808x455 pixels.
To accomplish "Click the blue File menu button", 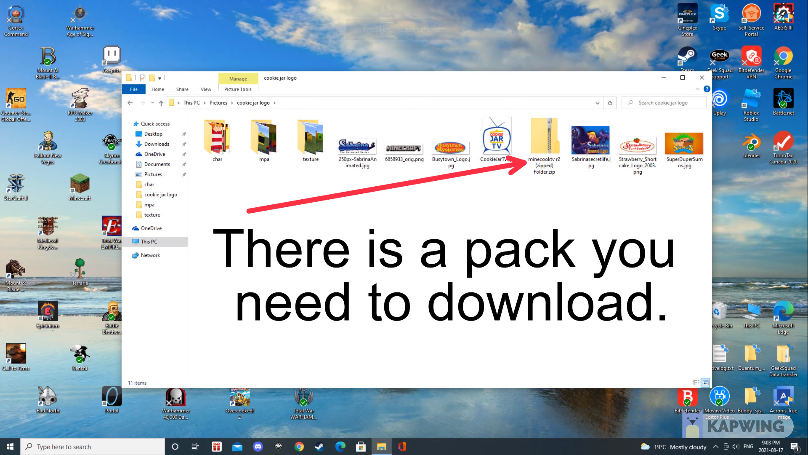I will click(x=134, y=89).
